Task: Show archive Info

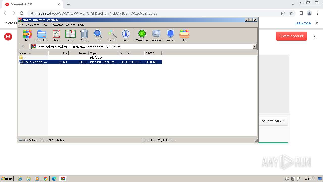Action: (x=126, y=35)
